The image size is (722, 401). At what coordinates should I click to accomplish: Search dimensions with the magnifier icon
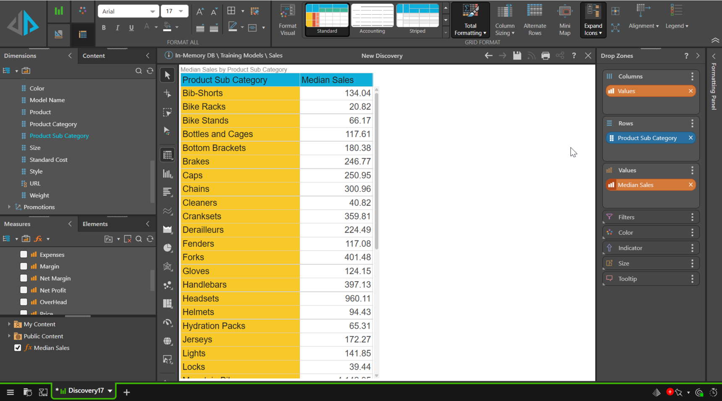[139, 71]
